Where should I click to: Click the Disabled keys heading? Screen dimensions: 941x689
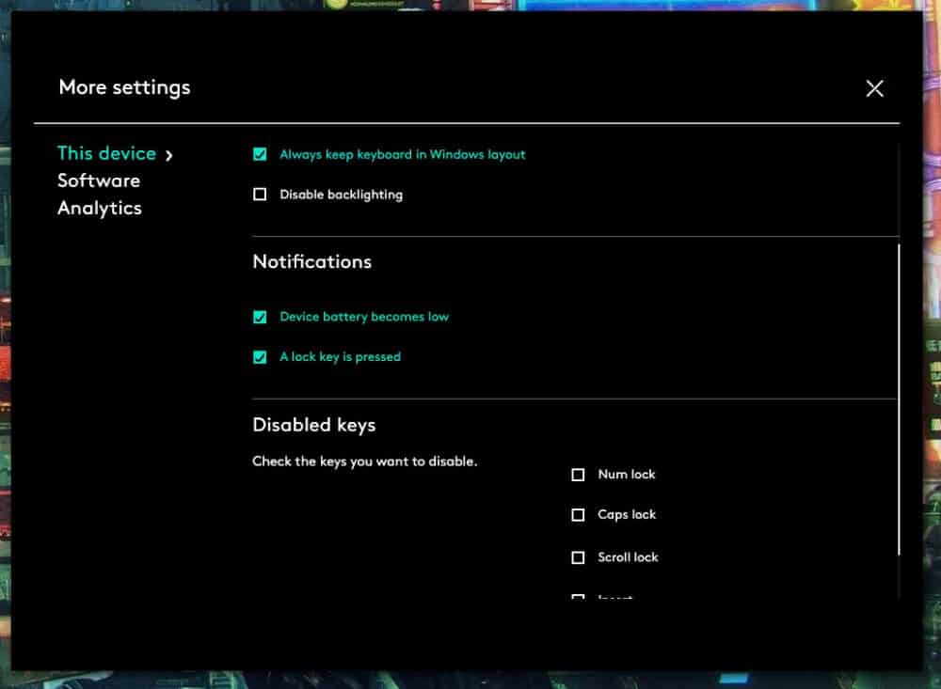coord(314,425)
